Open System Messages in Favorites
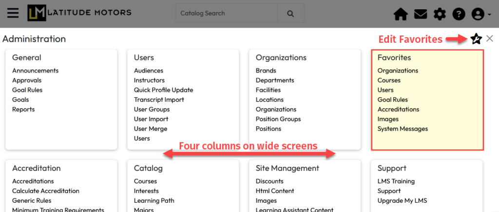 click(x=403, y=129)
